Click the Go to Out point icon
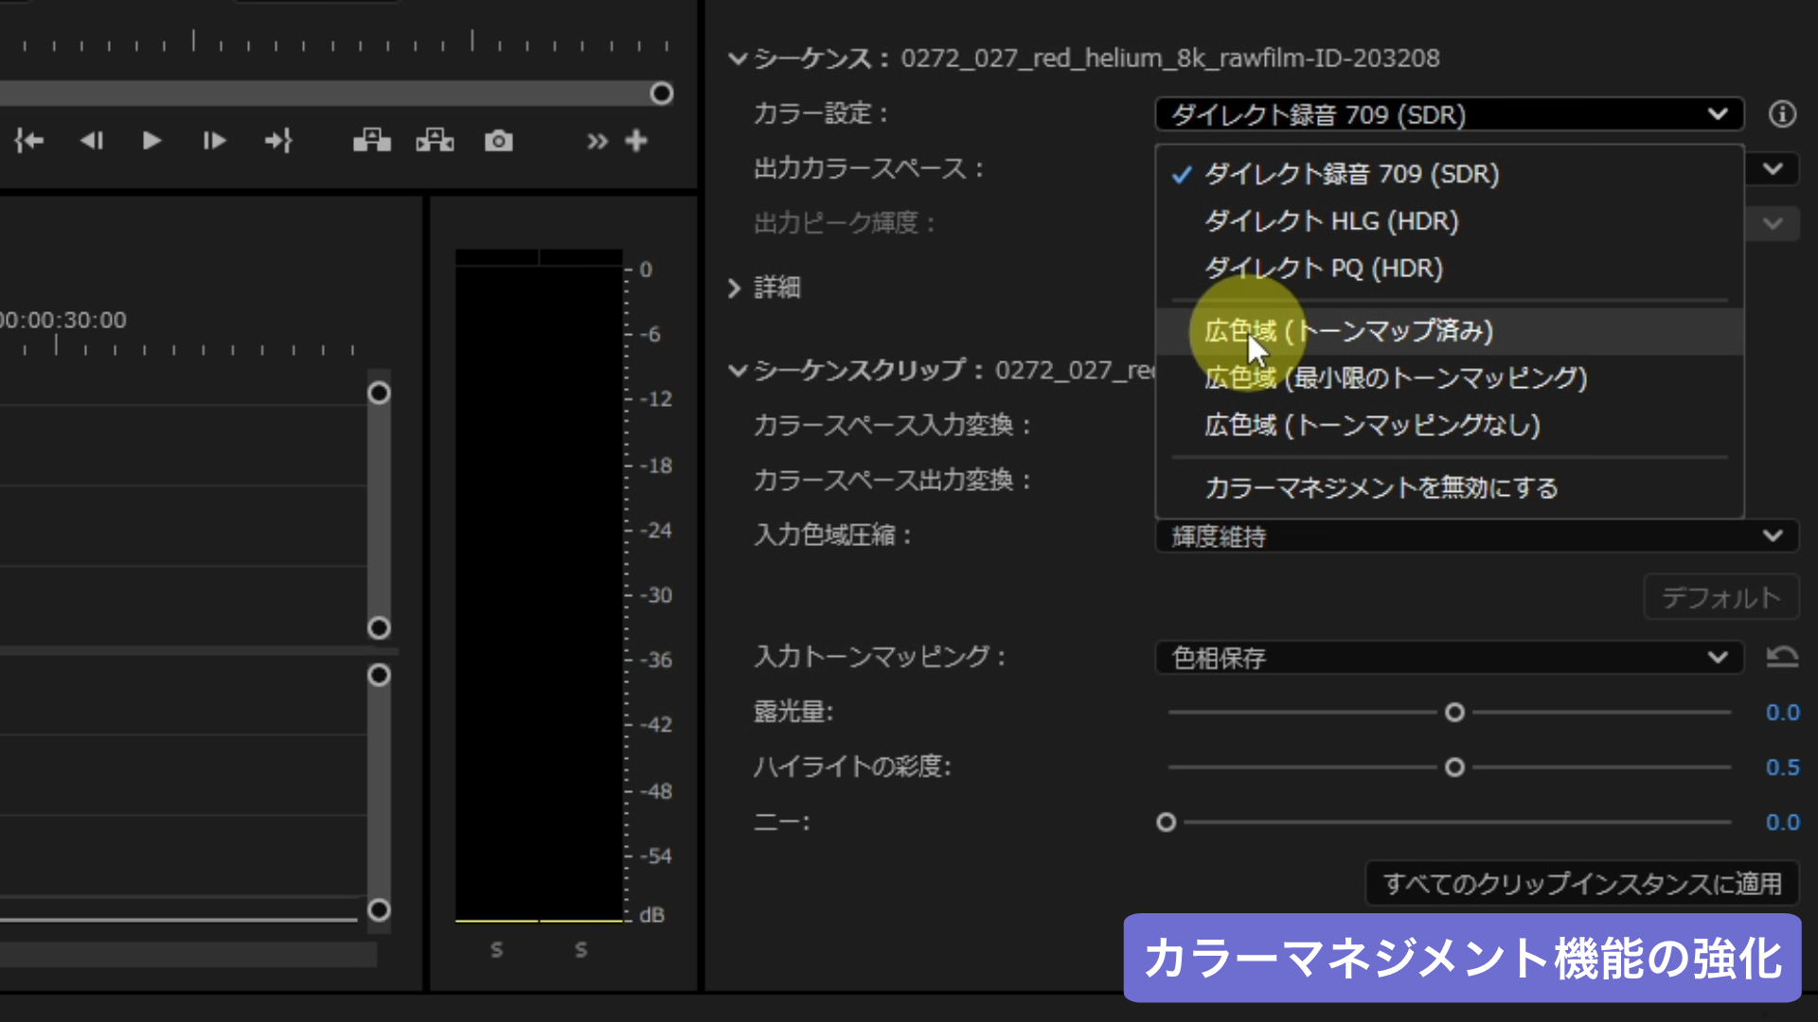 278,141
